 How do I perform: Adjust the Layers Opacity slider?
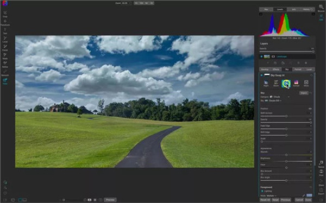(x=286, y=52)
